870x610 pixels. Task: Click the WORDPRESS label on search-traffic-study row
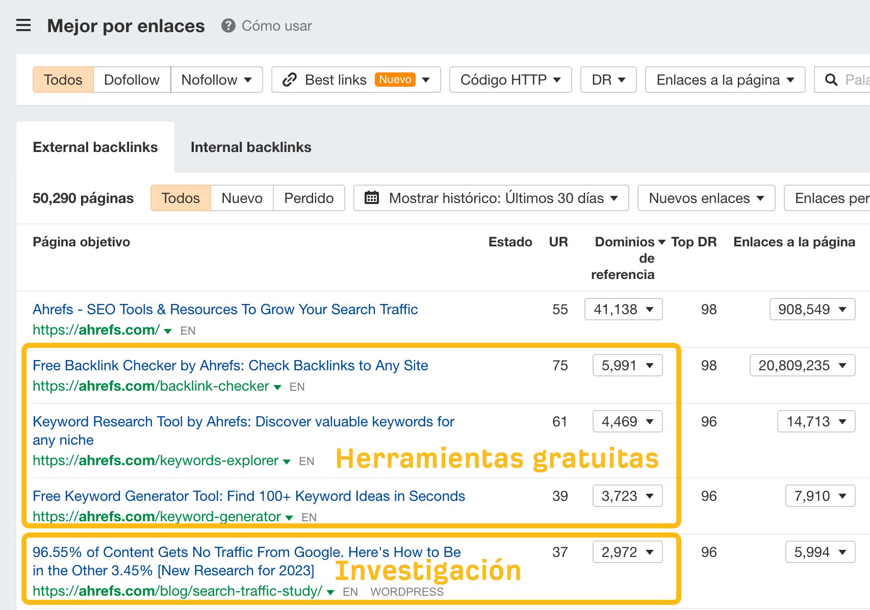pos(407,591)
